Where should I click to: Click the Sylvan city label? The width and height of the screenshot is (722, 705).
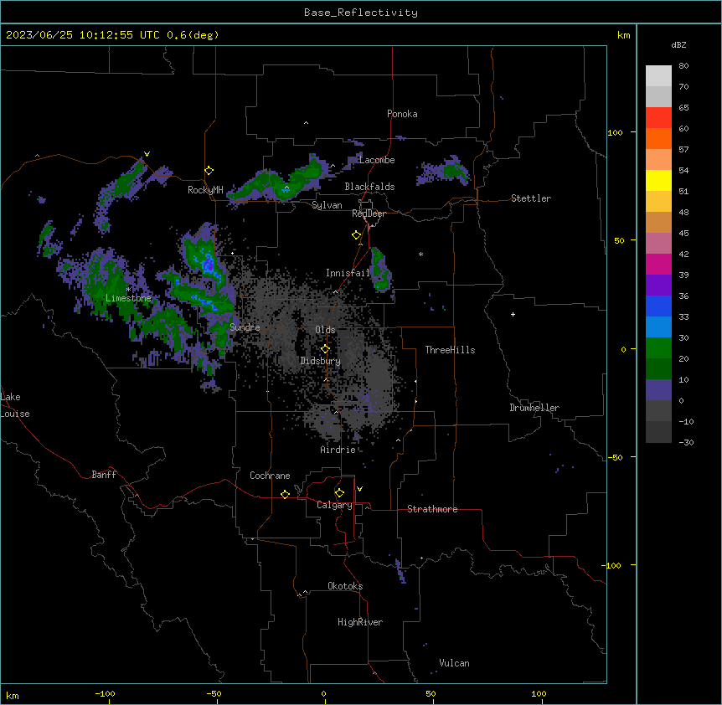coord(327,205)
